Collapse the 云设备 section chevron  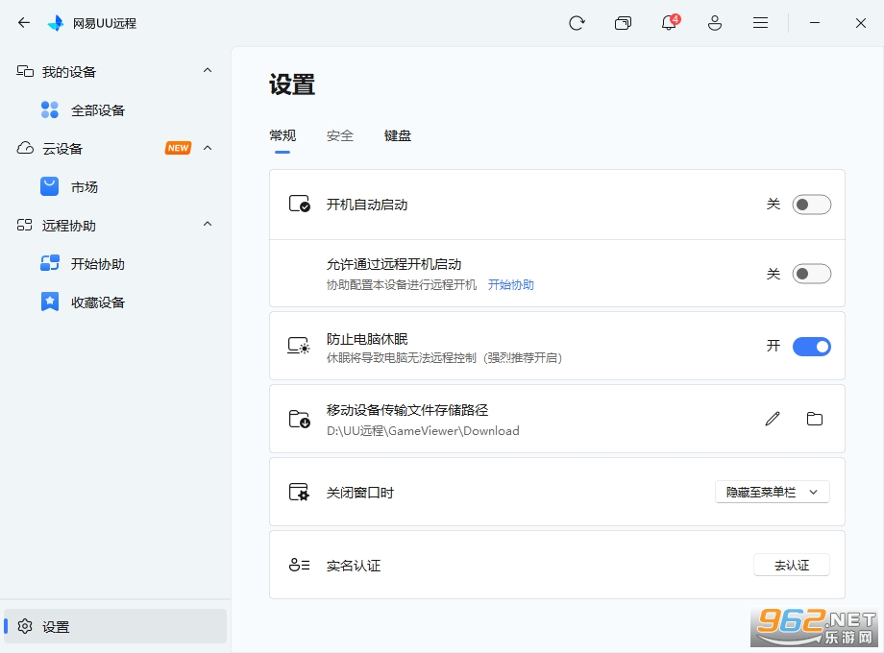pyautogui.click(x=208, y=148)
